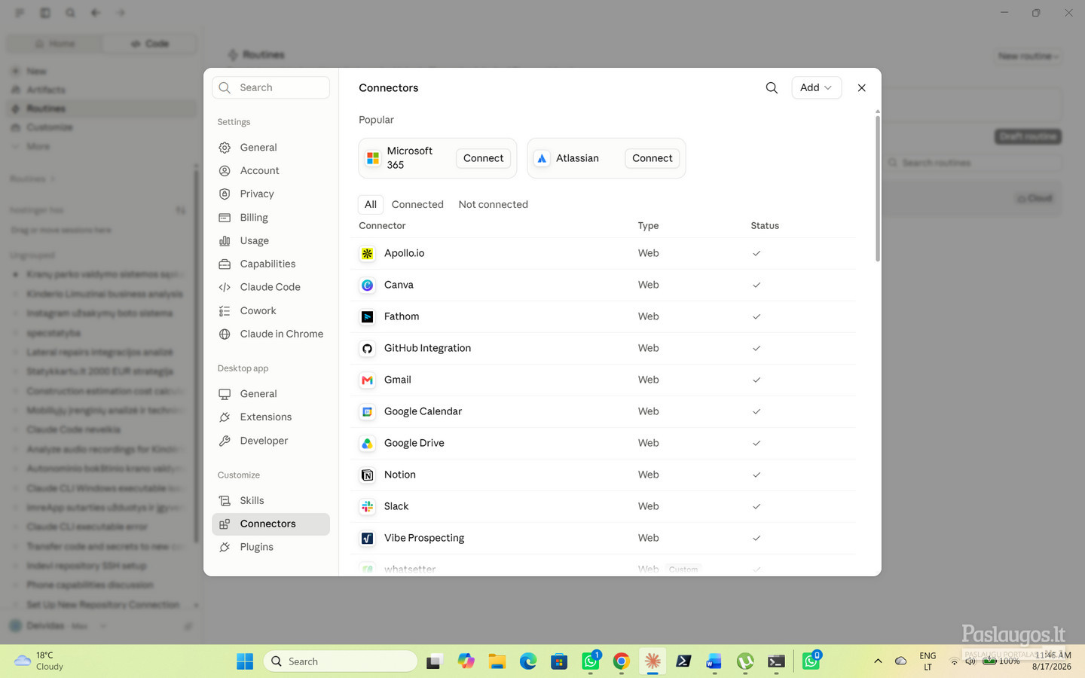This screenshot has width=1085, height=678.
Task: Open Microsoft Word from the taskbar
Action: pyautogui.click(x=714, y=661)
